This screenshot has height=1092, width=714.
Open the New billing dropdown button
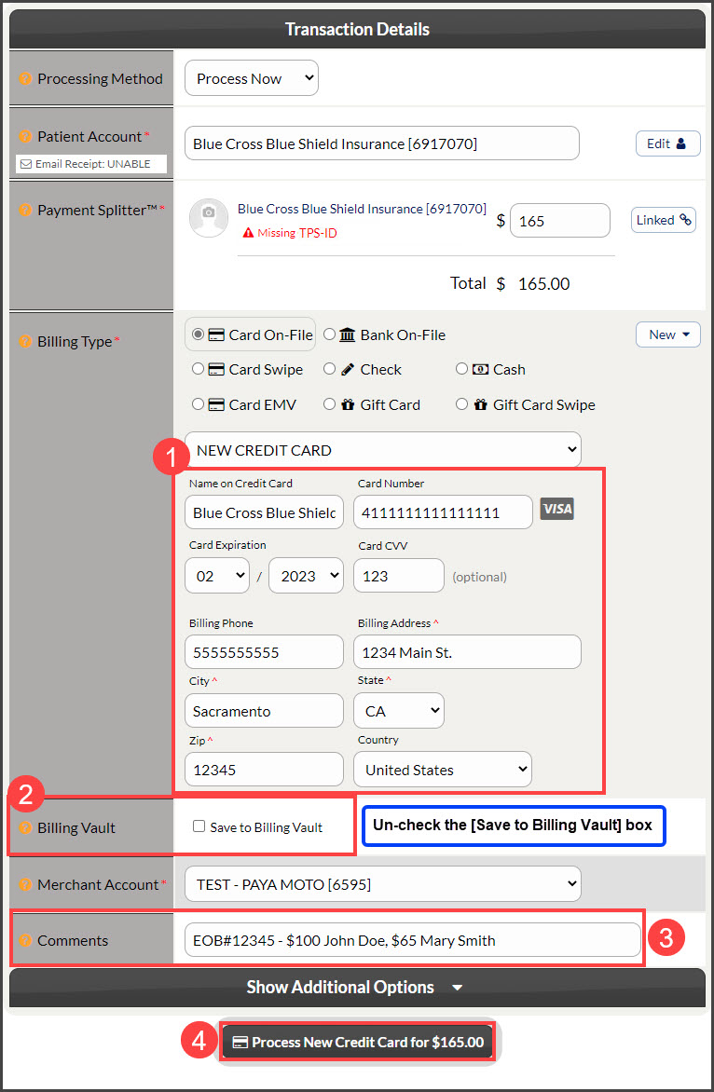pyautogui.click(x=668, y=335)
